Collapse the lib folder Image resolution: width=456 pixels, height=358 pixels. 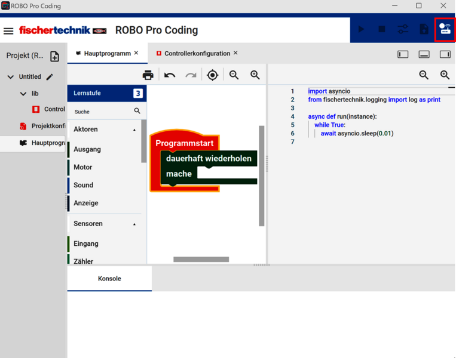click(x=23, y=94)
